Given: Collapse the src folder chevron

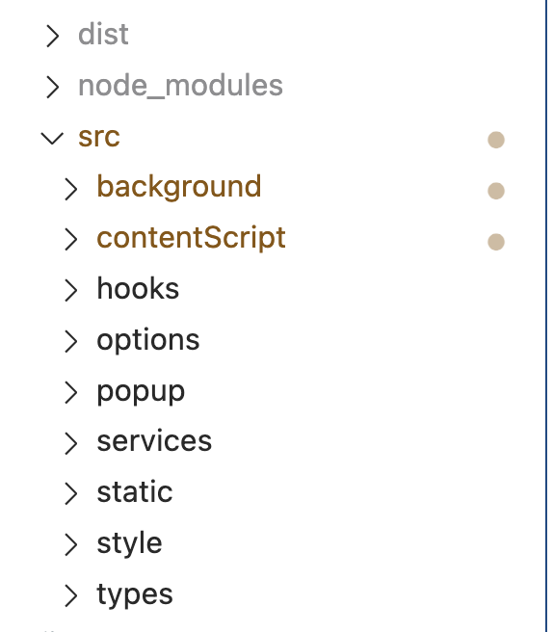Looking at the screenshot, I should point(52,139).
